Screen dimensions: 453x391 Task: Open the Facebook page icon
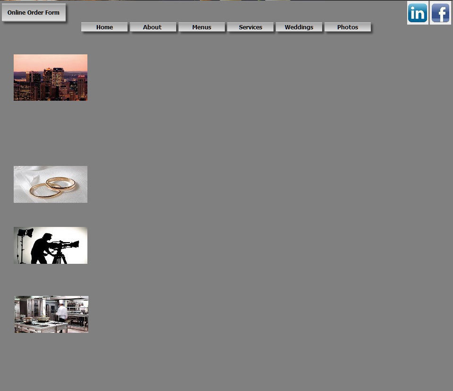tap(440, 13)
